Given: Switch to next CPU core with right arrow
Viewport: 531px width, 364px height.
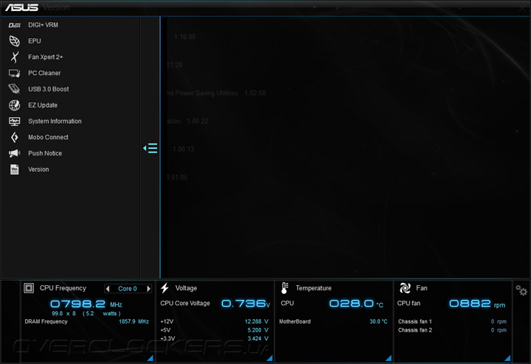Looking at the screenshot, I should pyautogui.click(x=148, y=289).
